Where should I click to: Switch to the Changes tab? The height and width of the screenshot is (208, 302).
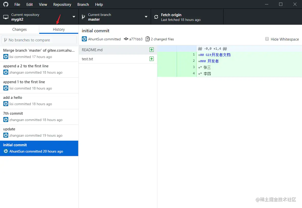(x=19, y=29)
